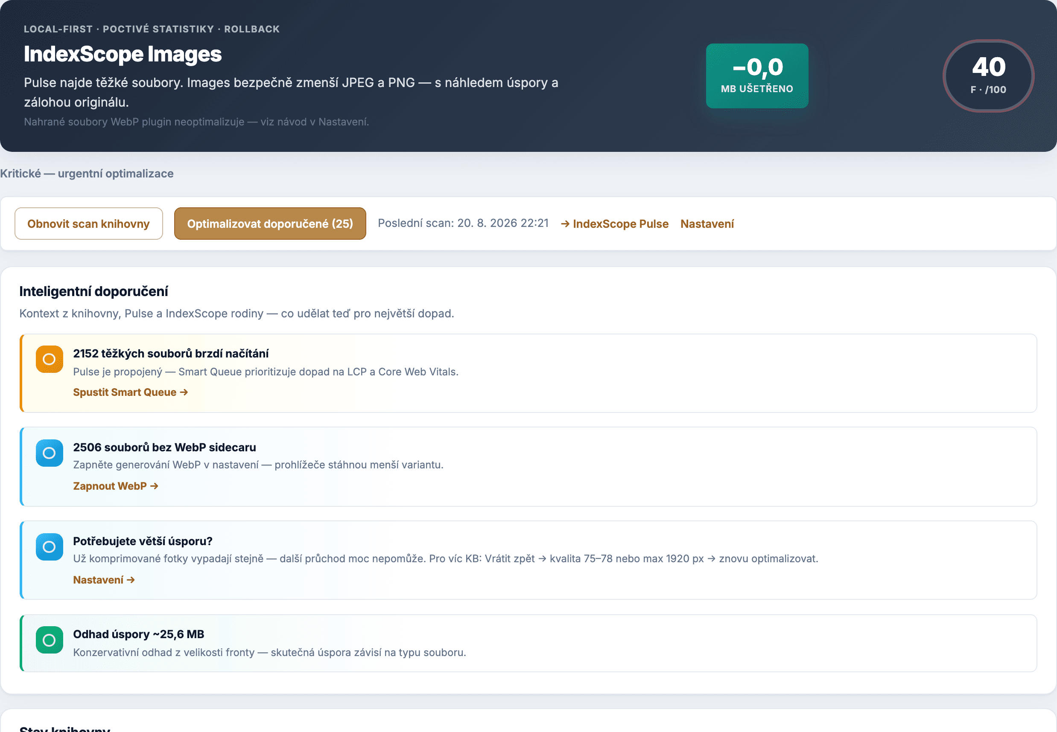Click the title Potřebujete větší úsporu?
The image size is (1057, 732).
click(143, 541)
